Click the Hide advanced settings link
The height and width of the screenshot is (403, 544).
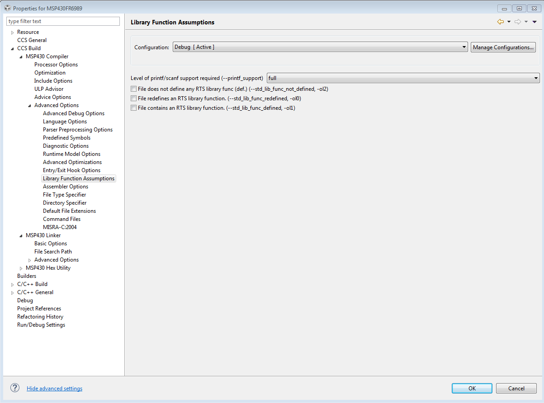tap(55, 389)
